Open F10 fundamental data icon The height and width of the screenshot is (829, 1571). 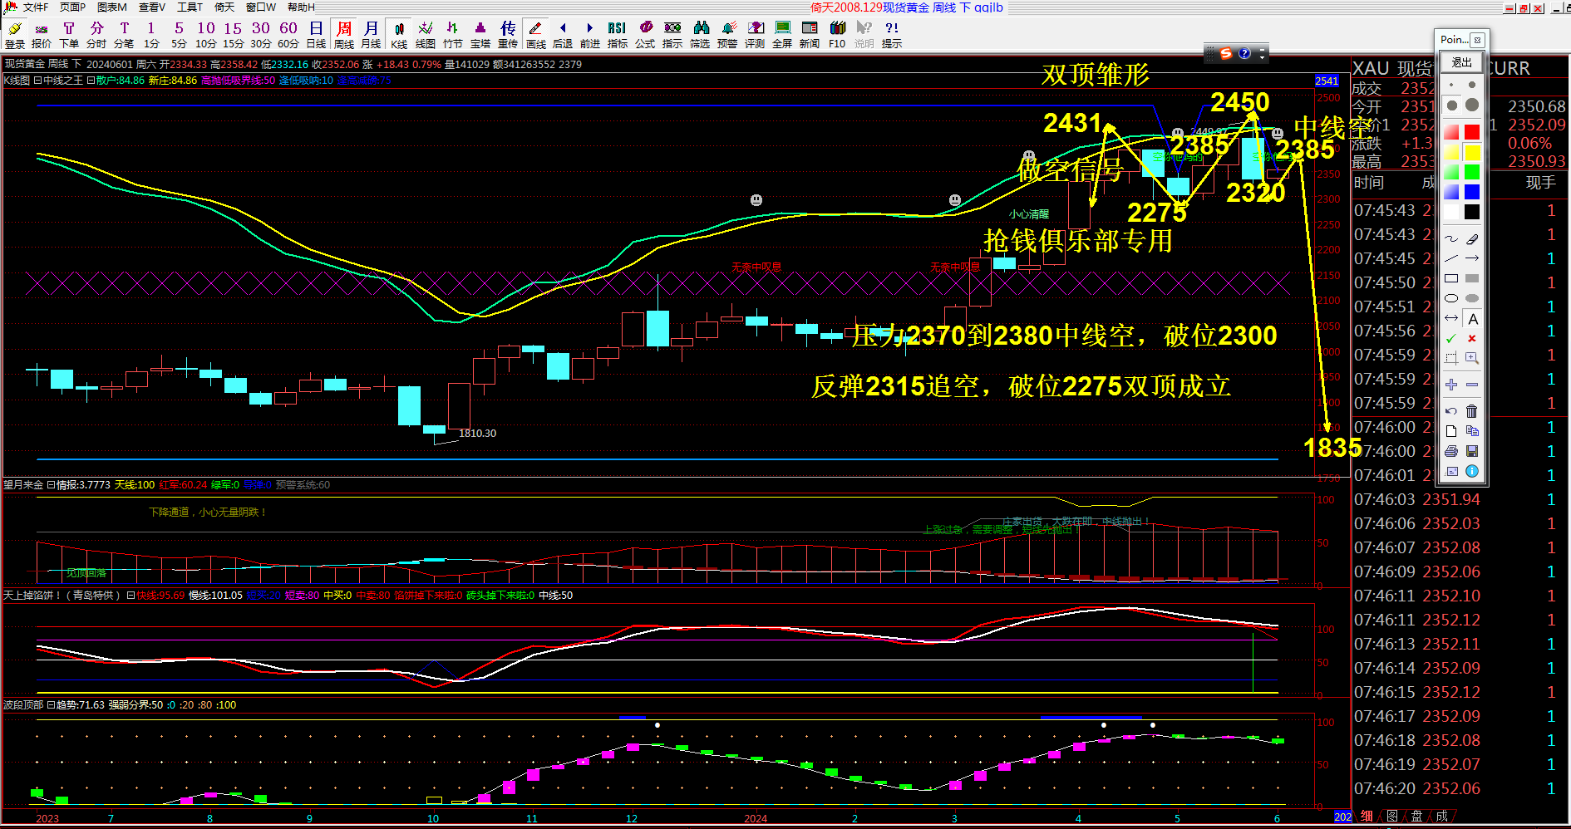coord(836,33)
